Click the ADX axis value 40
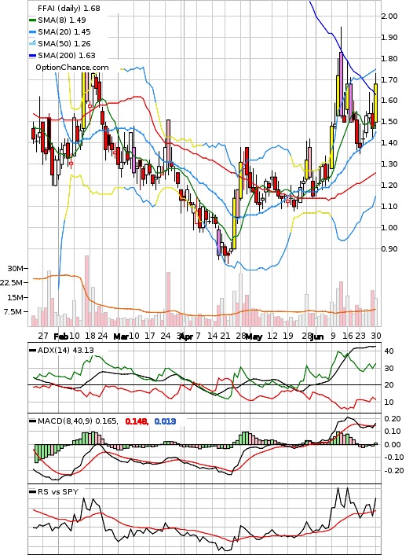This screenshot has height=555, width=413. click(389, 351)
